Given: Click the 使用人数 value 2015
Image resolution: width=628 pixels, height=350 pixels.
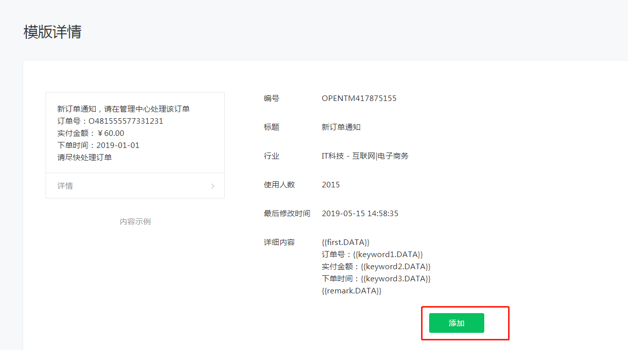Looking at the screenshot, I should [331, 185].
